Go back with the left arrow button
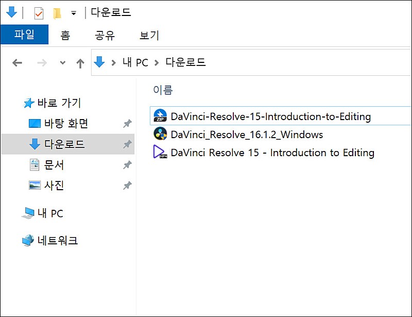This screenshot has height=317, width=412. click(x=17, y=63)
